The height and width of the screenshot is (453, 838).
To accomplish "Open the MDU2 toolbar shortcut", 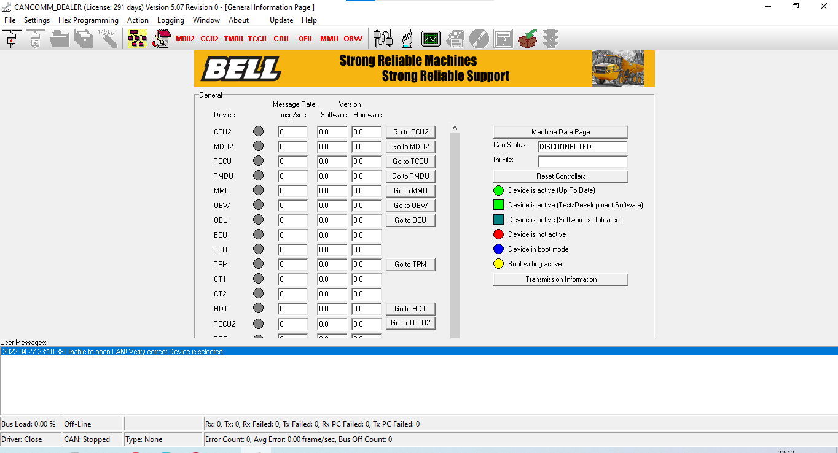I will tap(185, 38).
